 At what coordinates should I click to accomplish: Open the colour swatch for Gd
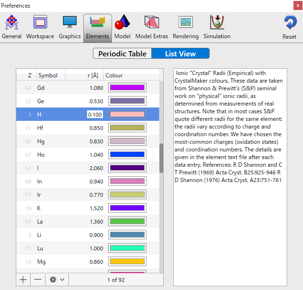coord(127,87)
